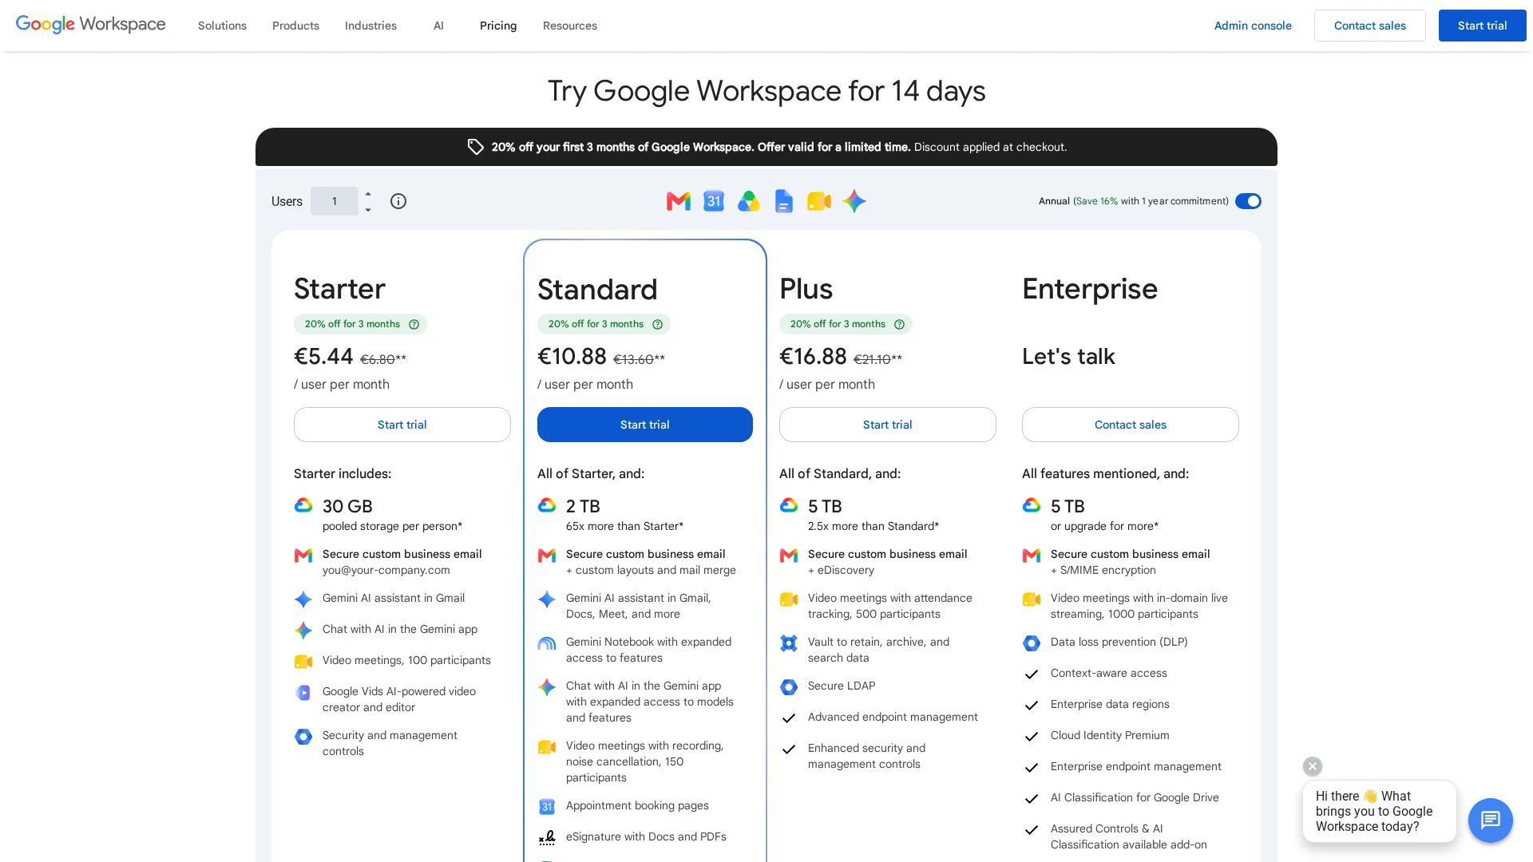
Task: Click the Meet icon beside Video meetings, 100 participants
Action: (303, 662)
